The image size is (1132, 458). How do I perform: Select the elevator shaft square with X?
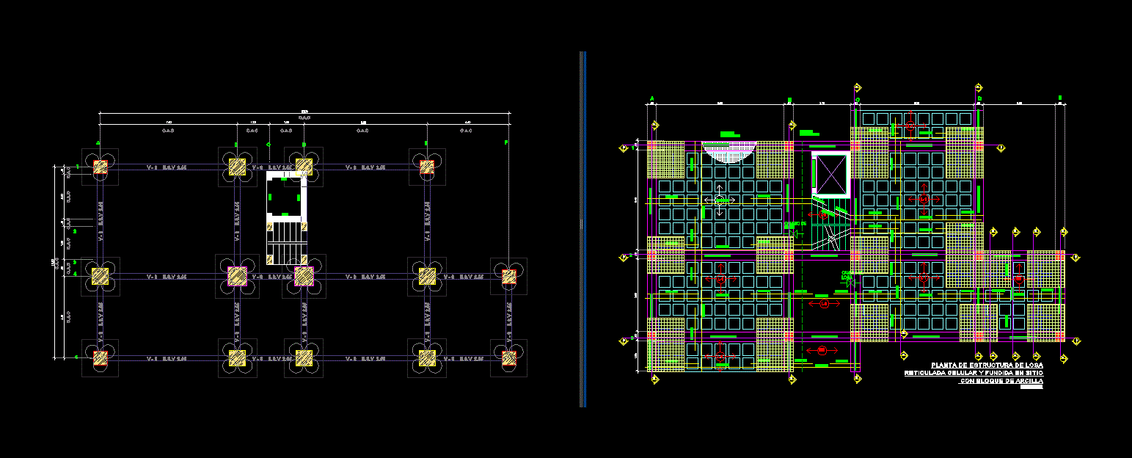(x=831, y=175)
